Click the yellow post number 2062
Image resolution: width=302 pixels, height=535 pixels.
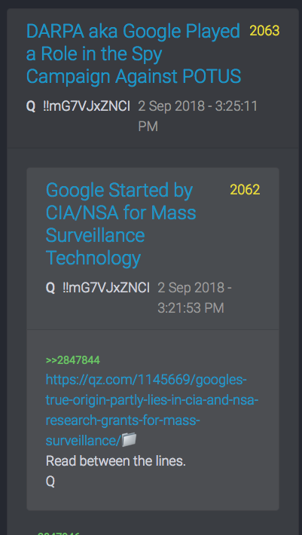click(245, 190)
